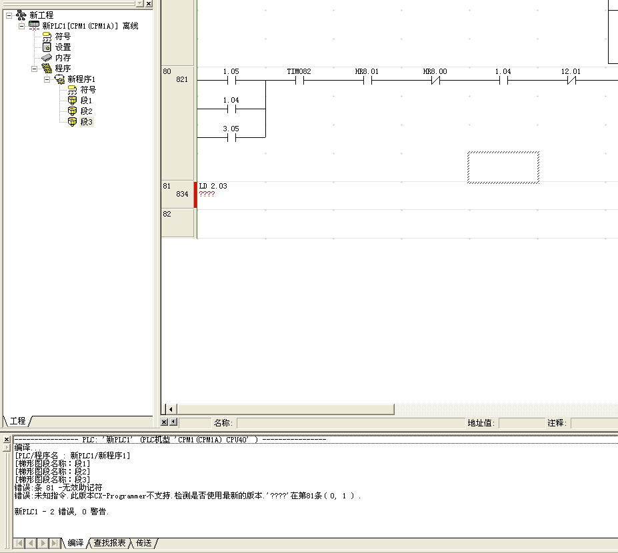Click the 新PLC1 PLC device icon
Screen dimensions: 618x553
coord(34,26)
